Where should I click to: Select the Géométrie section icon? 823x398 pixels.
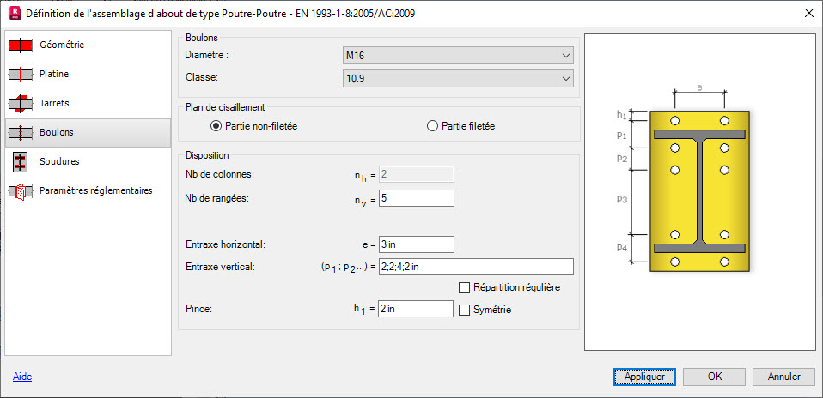coord(21,45)
